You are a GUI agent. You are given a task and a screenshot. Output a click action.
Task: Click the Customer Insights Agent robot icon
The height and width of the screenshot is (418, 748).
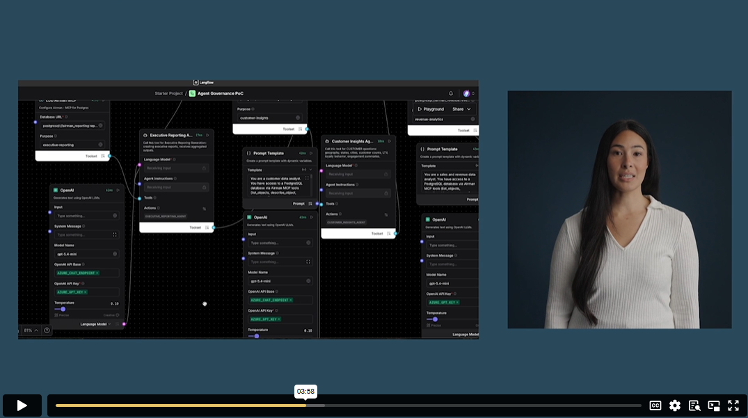(x=327, y=141)
